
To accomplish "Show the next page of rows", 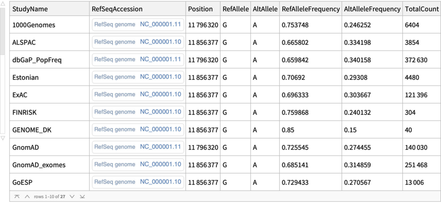I will (x=72, y=197).
